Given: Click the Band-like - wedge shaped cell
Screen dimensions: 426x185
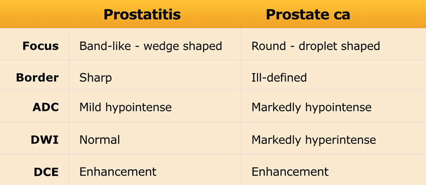Looking at the screenshot, I should pyautogui.click(x=151, y=46).
